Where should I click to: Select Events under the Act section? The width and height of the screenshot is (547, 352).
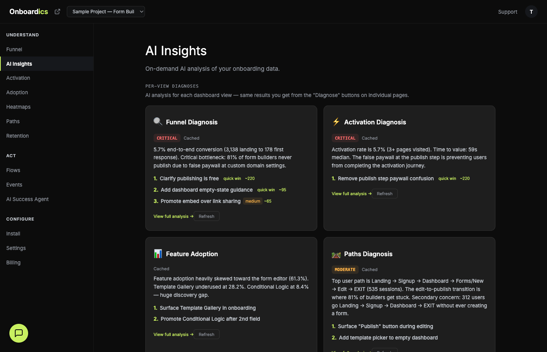14,185
